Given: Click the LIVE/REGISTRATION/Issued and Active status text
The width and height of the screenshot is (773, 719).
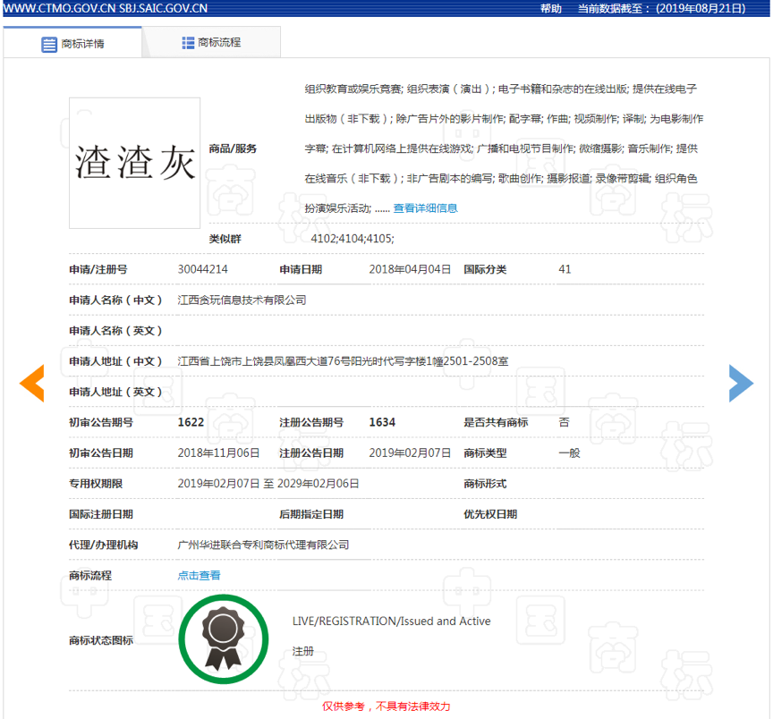Looking at the screenshot, I should click(x=392, y=621).
